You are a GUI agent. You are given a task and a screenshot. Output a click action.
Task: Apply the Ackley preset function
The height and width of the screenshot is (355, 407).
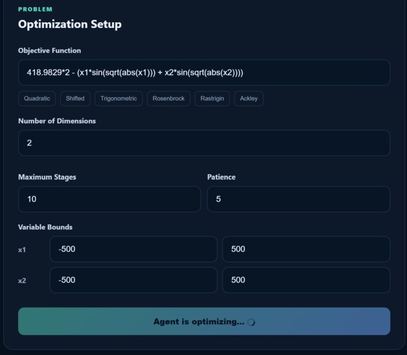(x=248, y=99)
